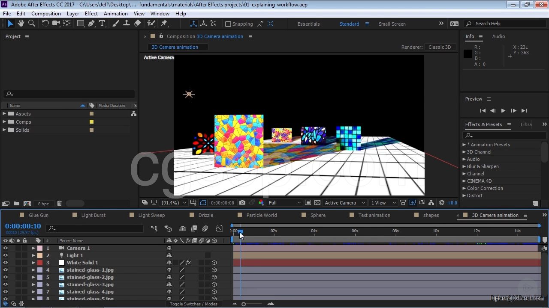Select the Rotation tool
Screen dimensions: 549x308
coord(45,24)
